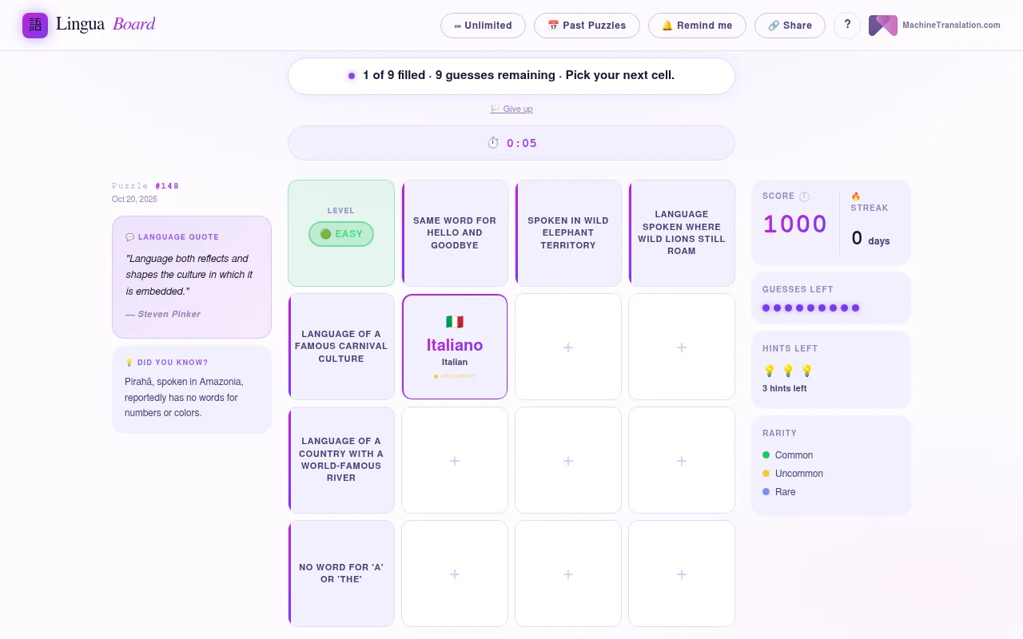Set a reminder with Remind me
Screen dimensions: 1023x639
(697, 26)
